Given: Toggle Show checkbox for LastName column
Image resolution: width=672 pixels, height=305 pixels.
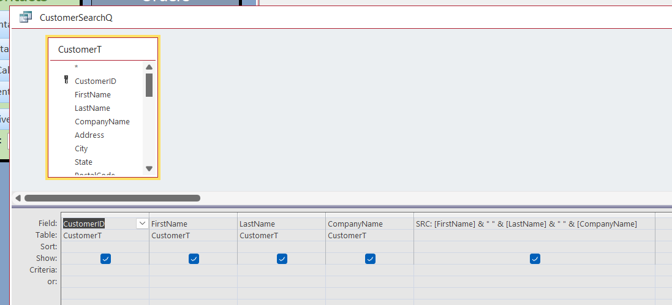Looking at the screenshot, I should pyautogui.click(x=282, y=259).
